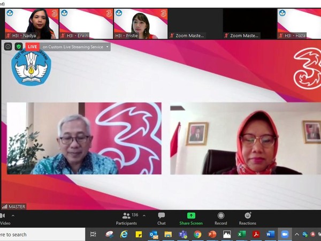Select the H3I - Haza video thumbnail
This screenshot has height=241, width=321.
tap(299, 24)
